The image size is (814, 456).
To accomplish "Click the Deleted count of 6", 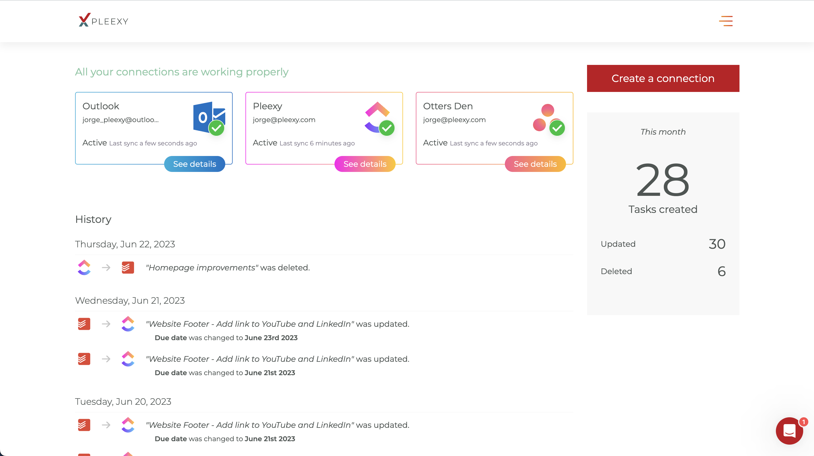I will 721,271.
